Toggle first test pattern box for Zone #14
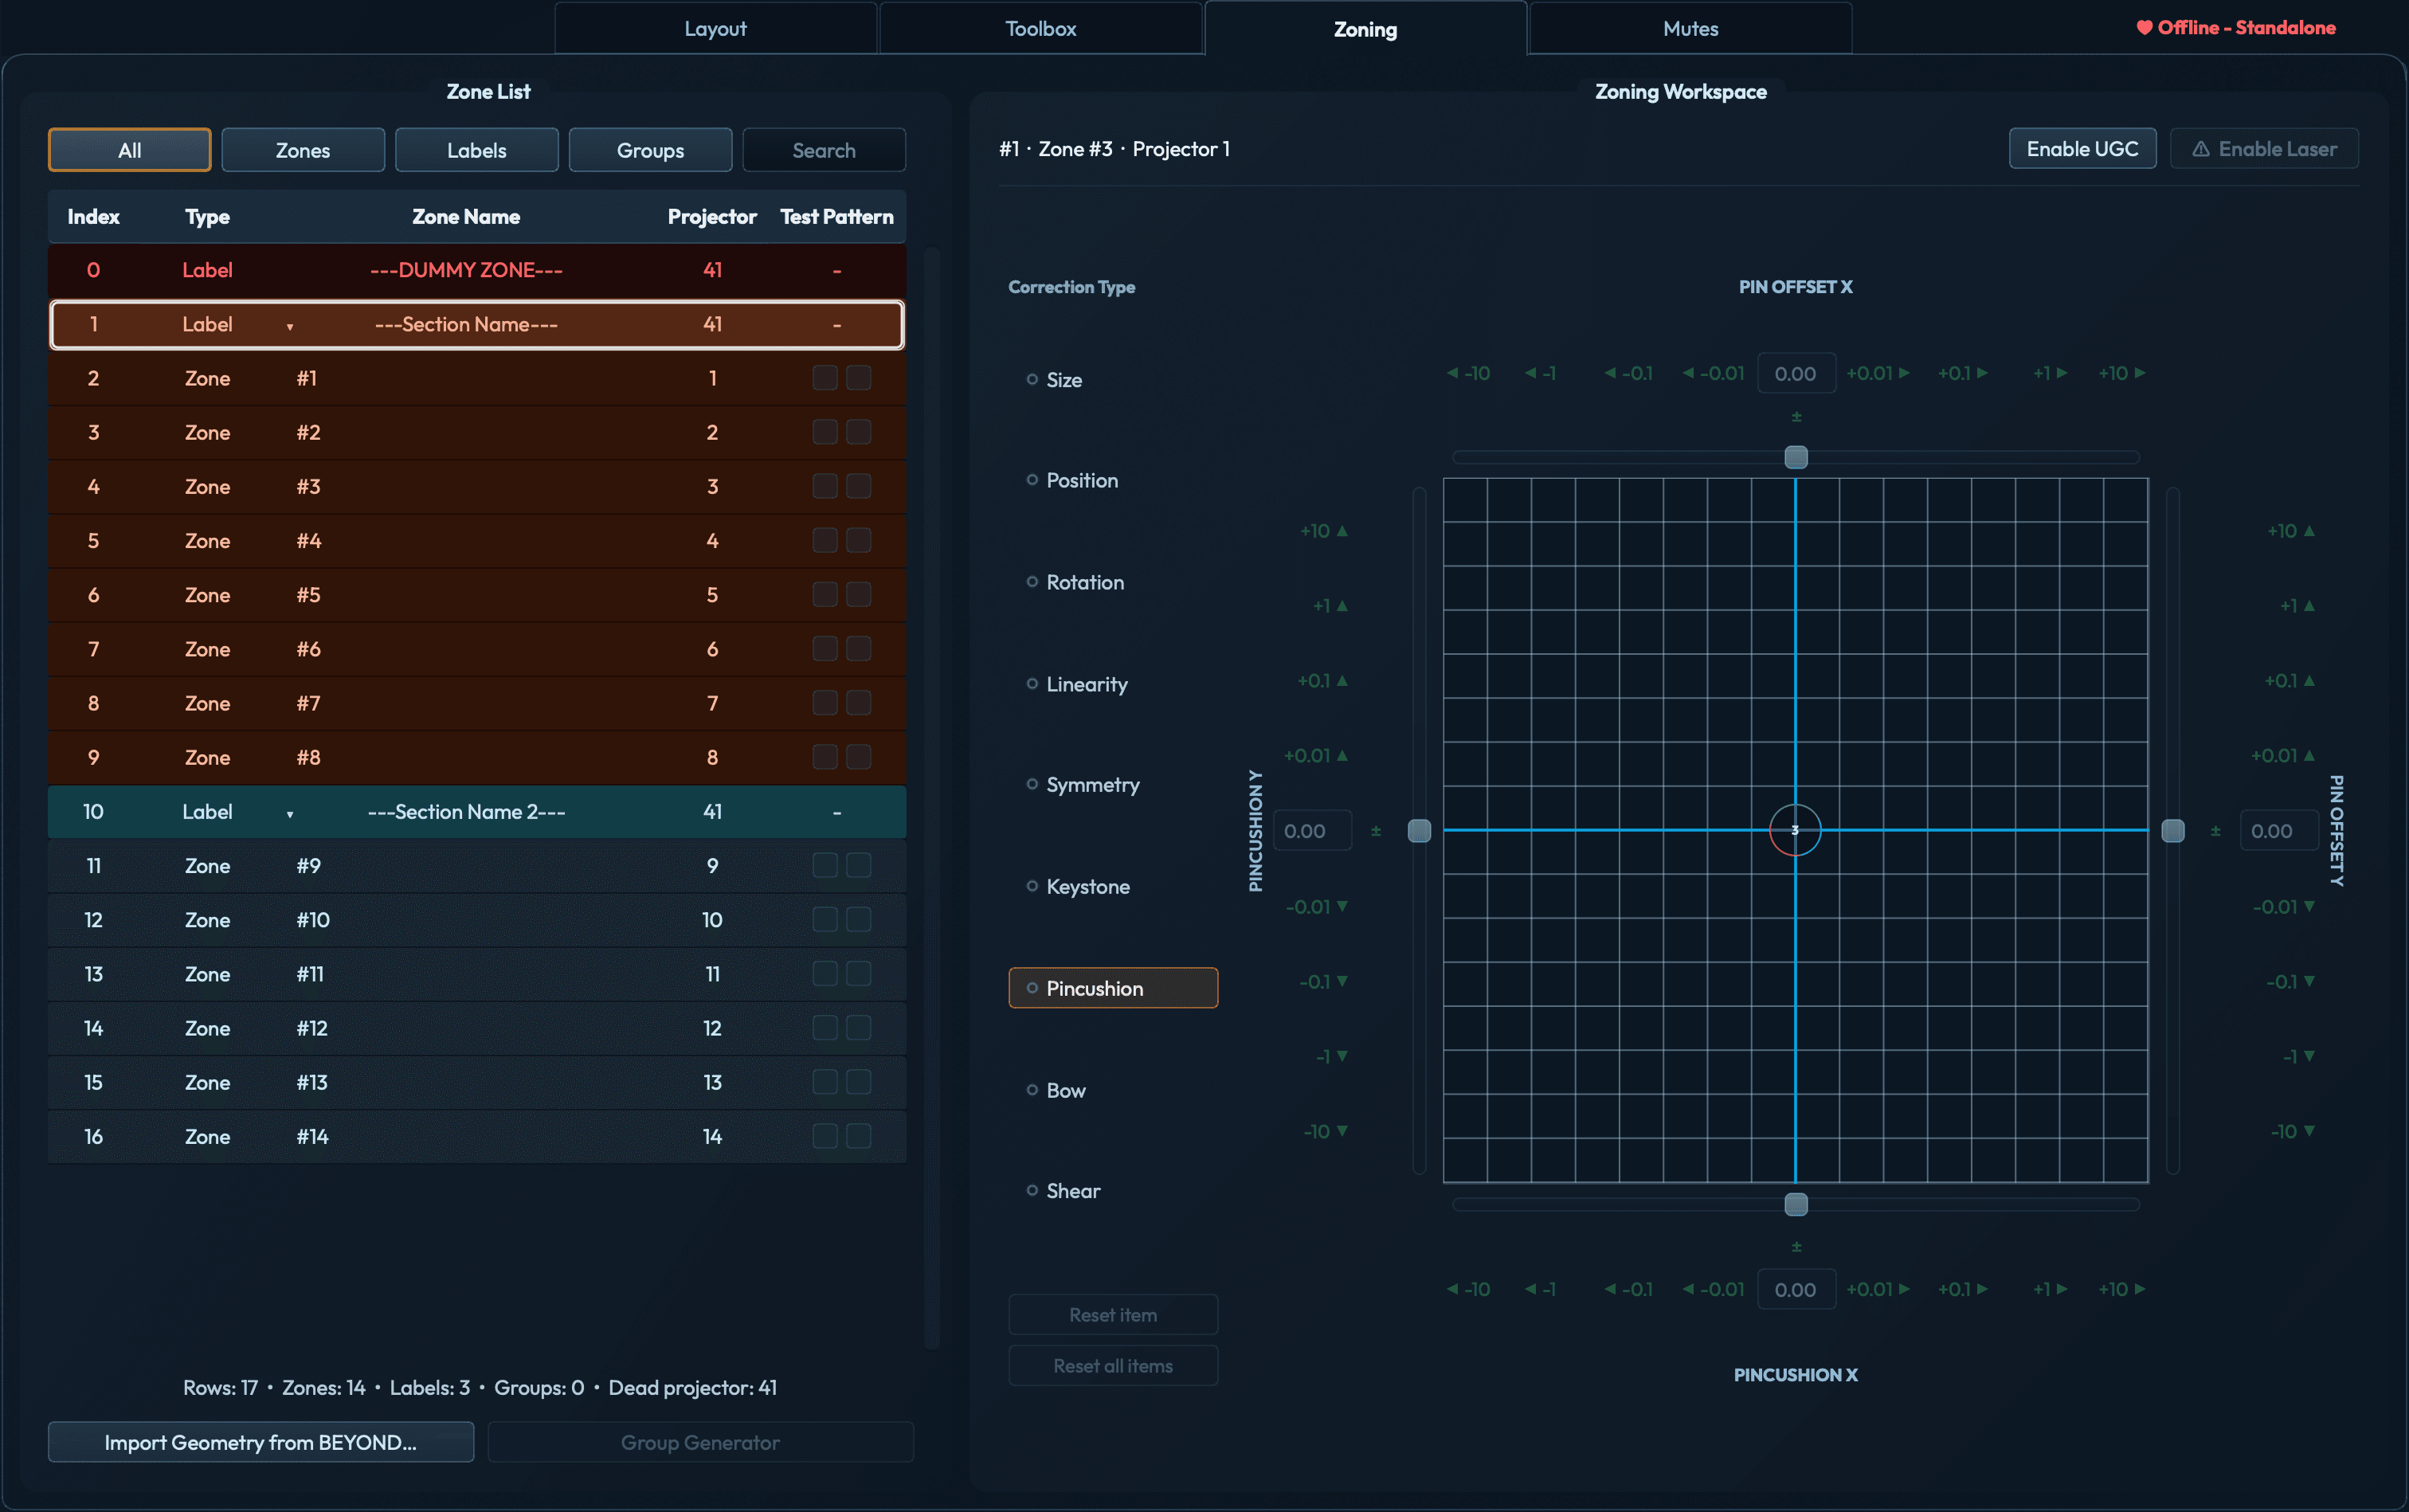2409x1512 pixels. (x=825, y=1137)
